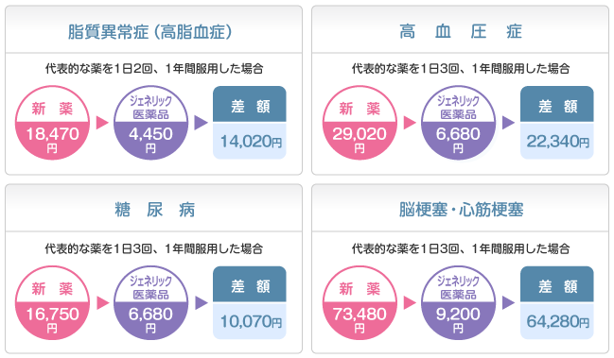This screenshot has height=358, width=614.
Task: Click the purple generic circle in 糖尿病 panel
Action: click(x=150, y=303)
